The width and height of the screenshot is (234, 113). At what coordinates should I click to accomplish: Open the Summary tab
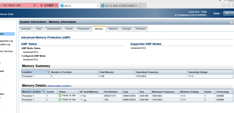(x=26, y=29)
